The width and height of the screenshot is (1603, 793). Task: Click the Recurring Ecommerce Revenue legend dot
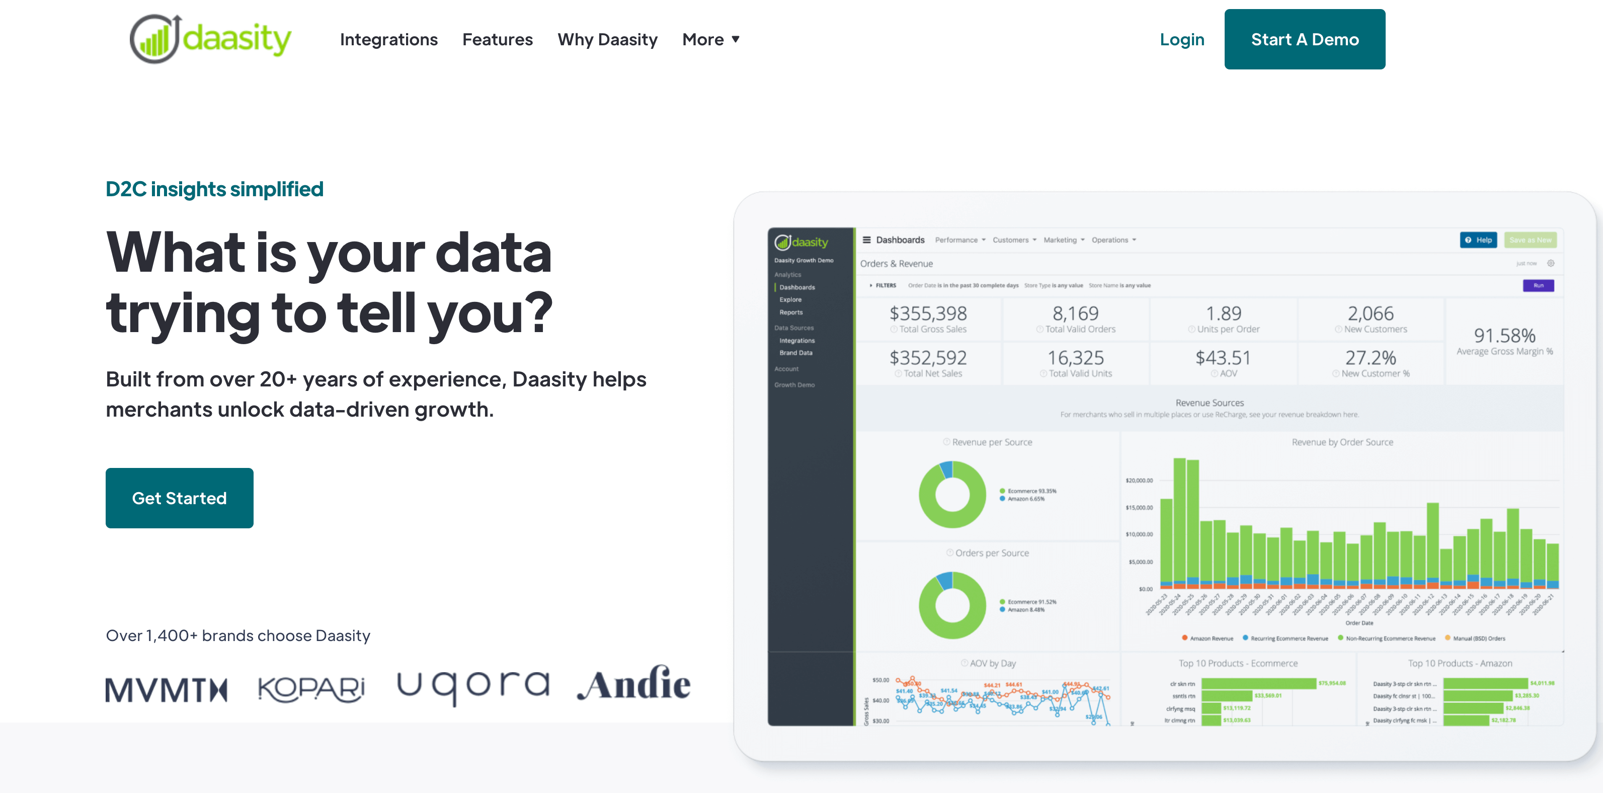point(1245,638)
